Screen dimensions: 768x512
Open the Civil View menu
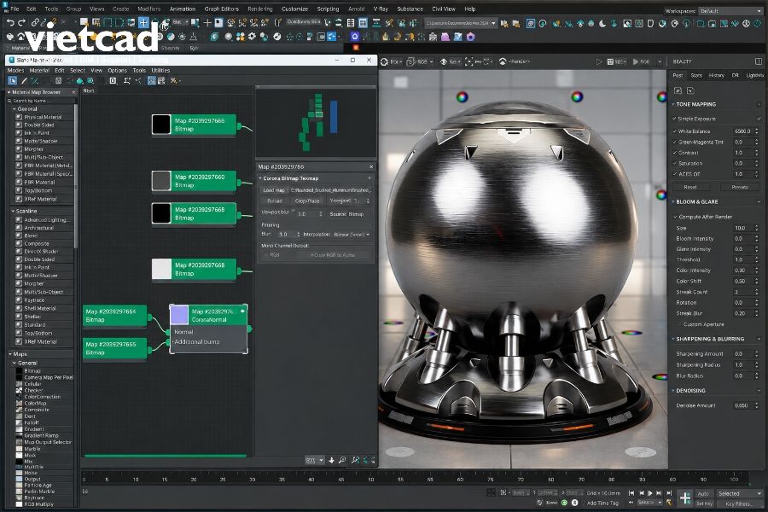[x=444, y=9]
